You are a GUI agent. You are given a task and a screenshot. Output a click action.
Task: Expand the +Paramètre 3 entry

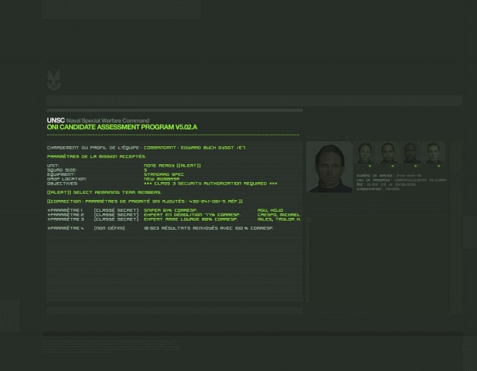tap(65, 219)
